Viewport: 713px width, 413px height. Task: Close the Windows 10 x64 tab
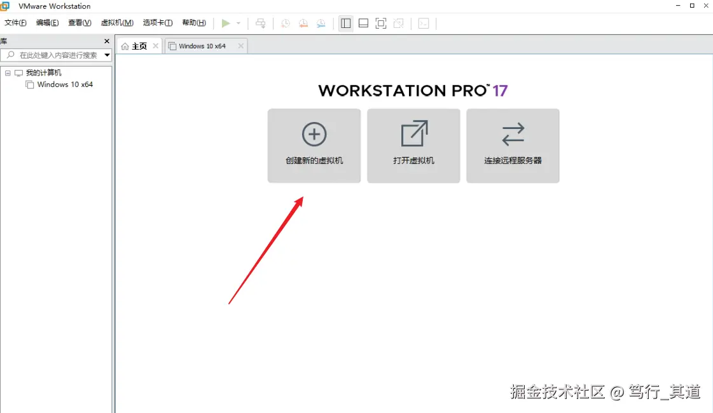pos(241,46)
